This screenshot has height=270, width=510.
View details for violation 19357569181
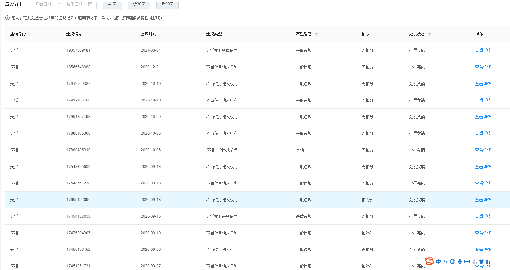click(483, 50)
